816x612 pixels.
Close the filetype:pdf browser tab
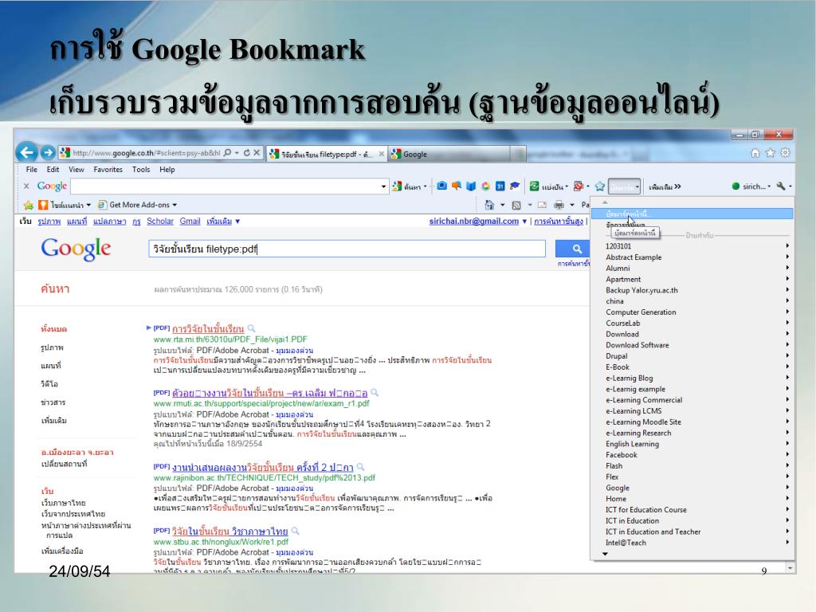coord(382,154)
